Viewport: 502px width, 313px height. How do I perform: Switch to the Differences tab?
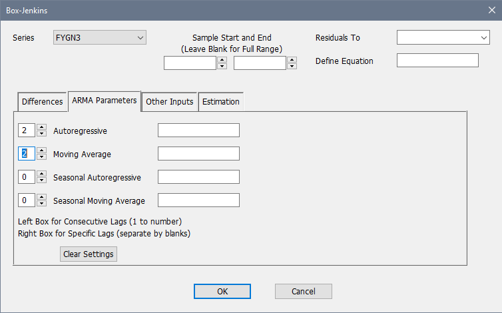point(42,102)
